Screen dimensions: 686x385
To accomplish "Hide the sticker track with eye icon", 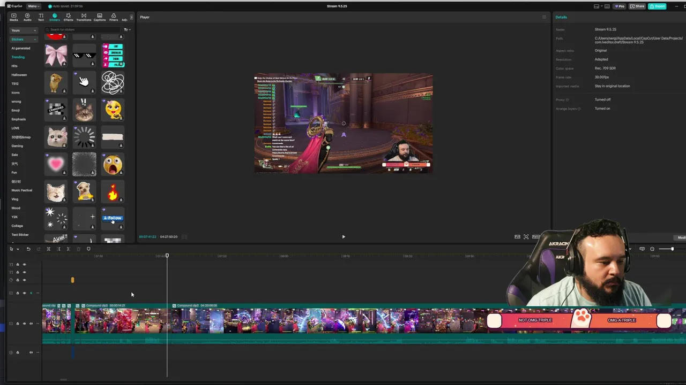I will 24,280.
